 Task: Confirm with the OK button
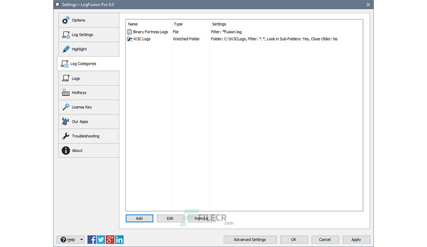[x=294, y=239]
